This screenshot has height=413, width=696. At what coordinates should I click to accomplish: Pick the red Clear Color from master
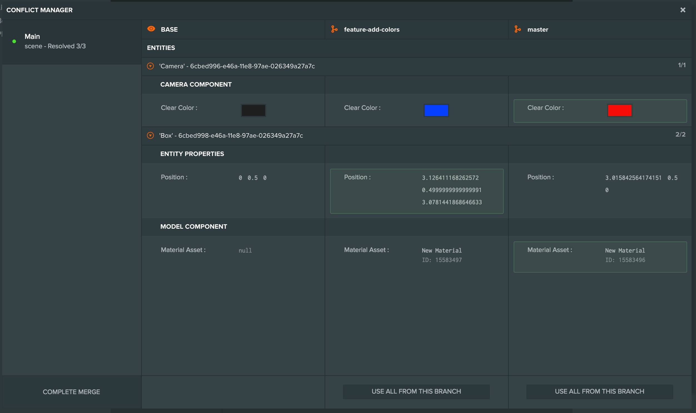click(619, 110)
